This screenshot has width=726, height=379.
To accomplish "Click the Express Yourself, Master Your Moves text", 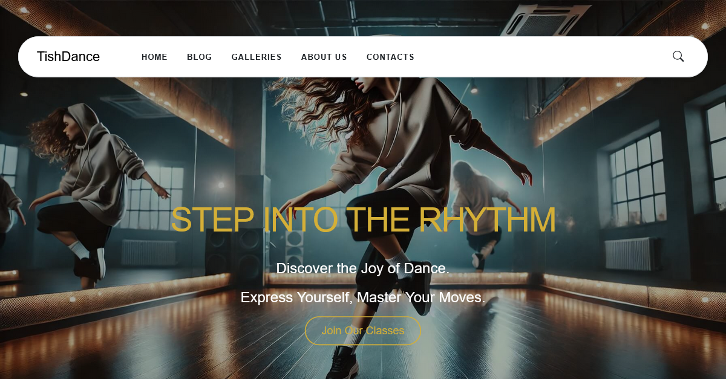I will pyautogui.click(x=363, y=297).
